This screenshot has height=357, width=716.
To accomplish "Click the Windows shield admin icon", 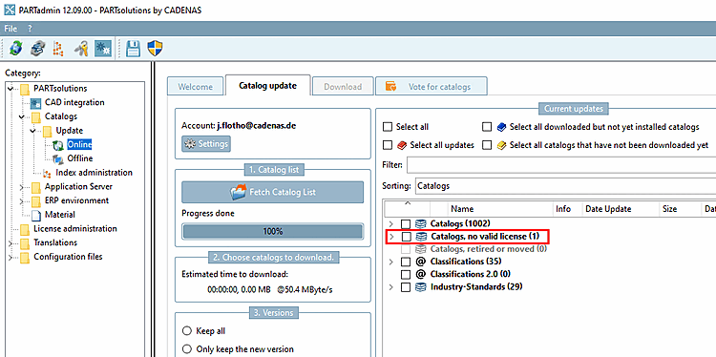I will click(x=155, y=48).
